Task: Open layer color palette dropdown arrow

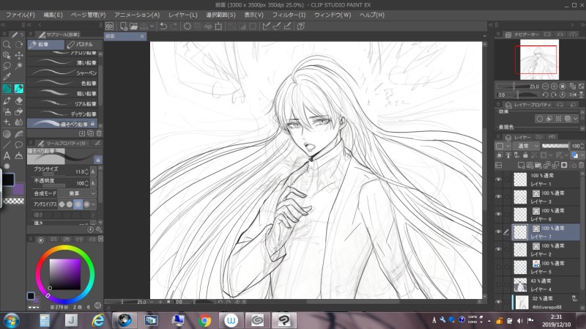Action: coord(508,146)
